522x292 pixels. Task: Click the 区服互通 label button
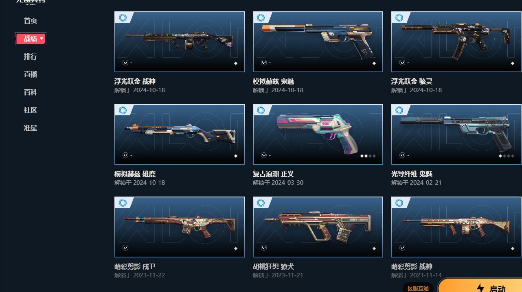click(418, 288)
